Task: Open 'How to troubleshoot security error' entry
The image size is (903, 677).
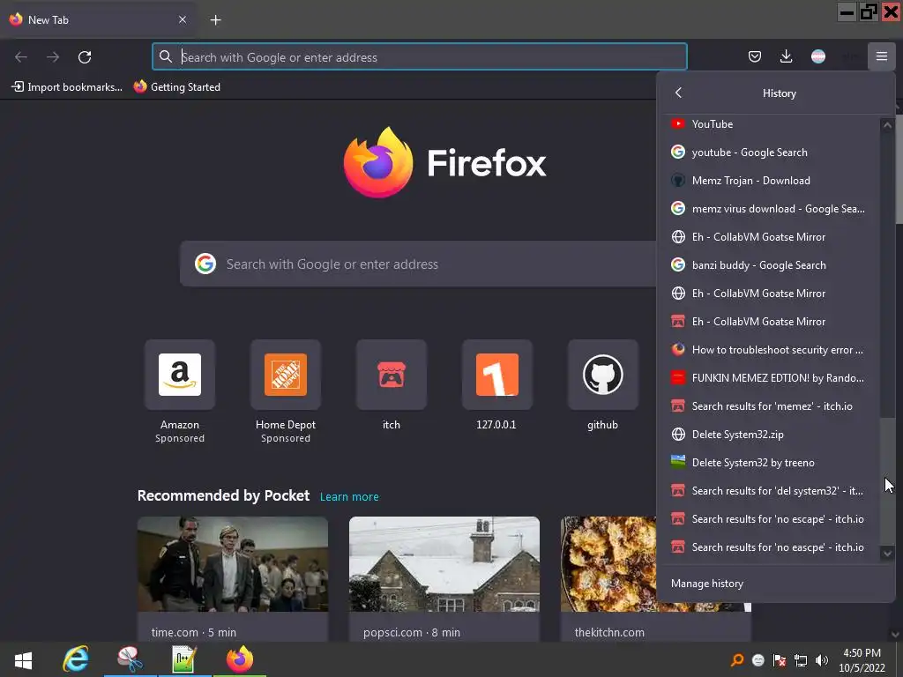Action: [772, 349]
